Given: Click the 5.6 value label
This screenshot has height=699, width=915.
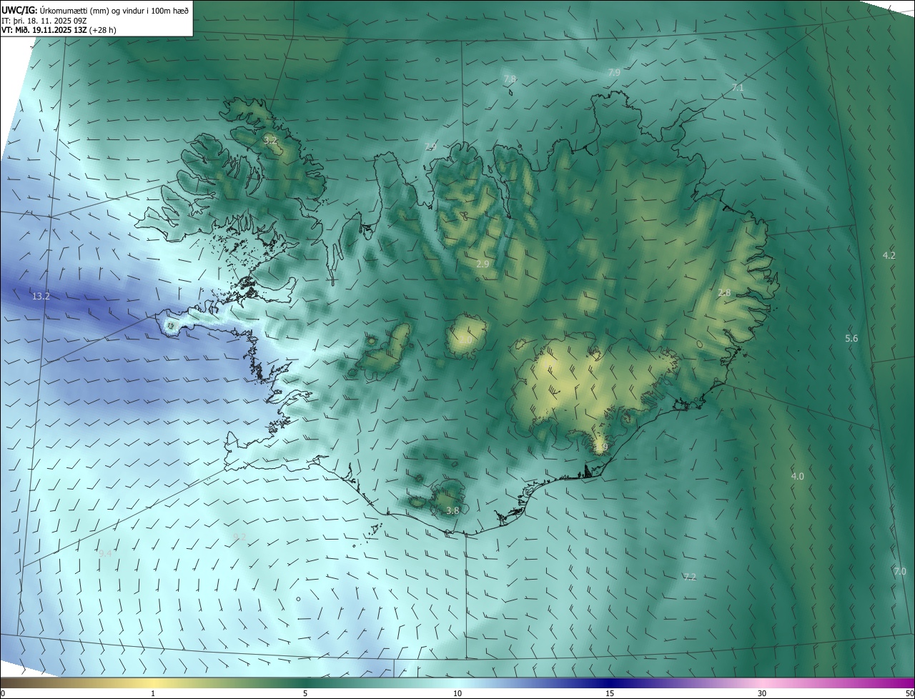Looking at the screenshot, I should point(851,338).
